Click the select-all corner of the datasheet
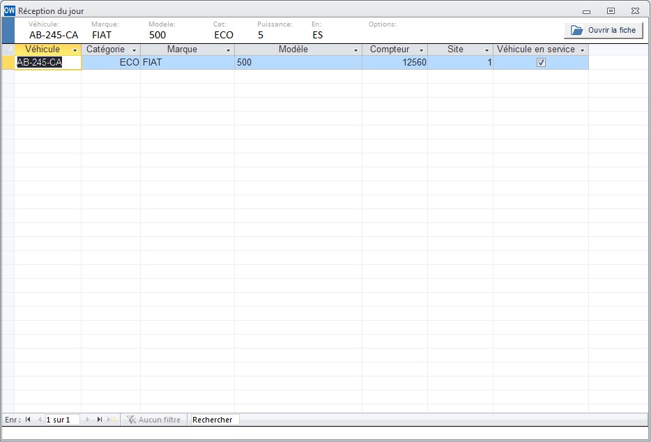This screenshot has width=651, height=442. coord(8,49)
